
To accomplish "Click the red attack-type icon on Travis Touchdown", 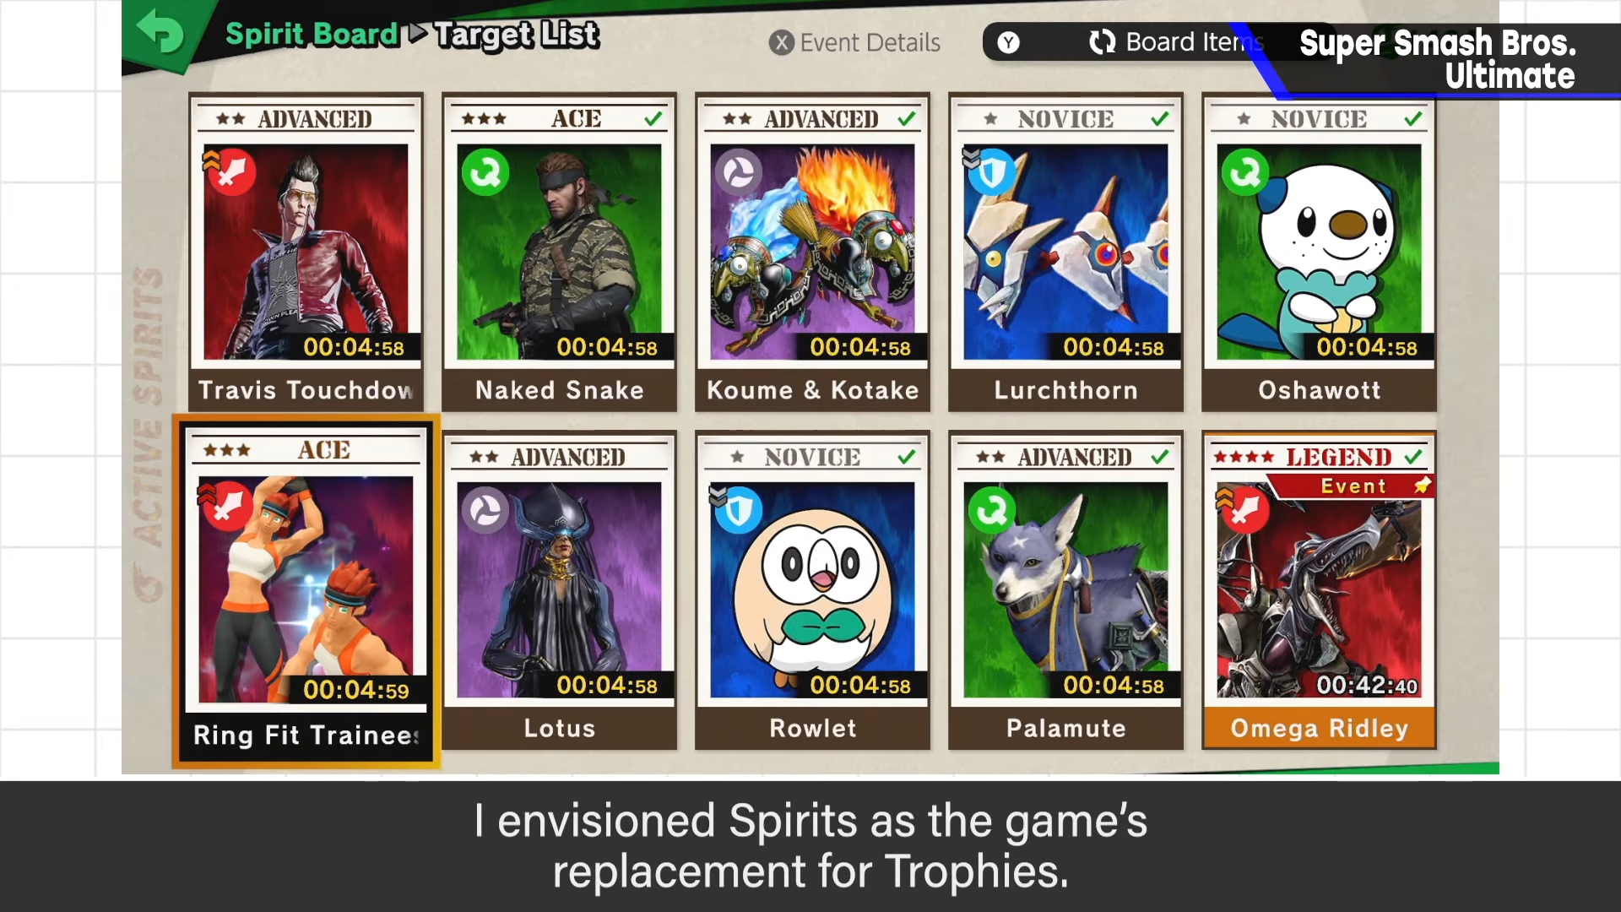I will [230, 172].
